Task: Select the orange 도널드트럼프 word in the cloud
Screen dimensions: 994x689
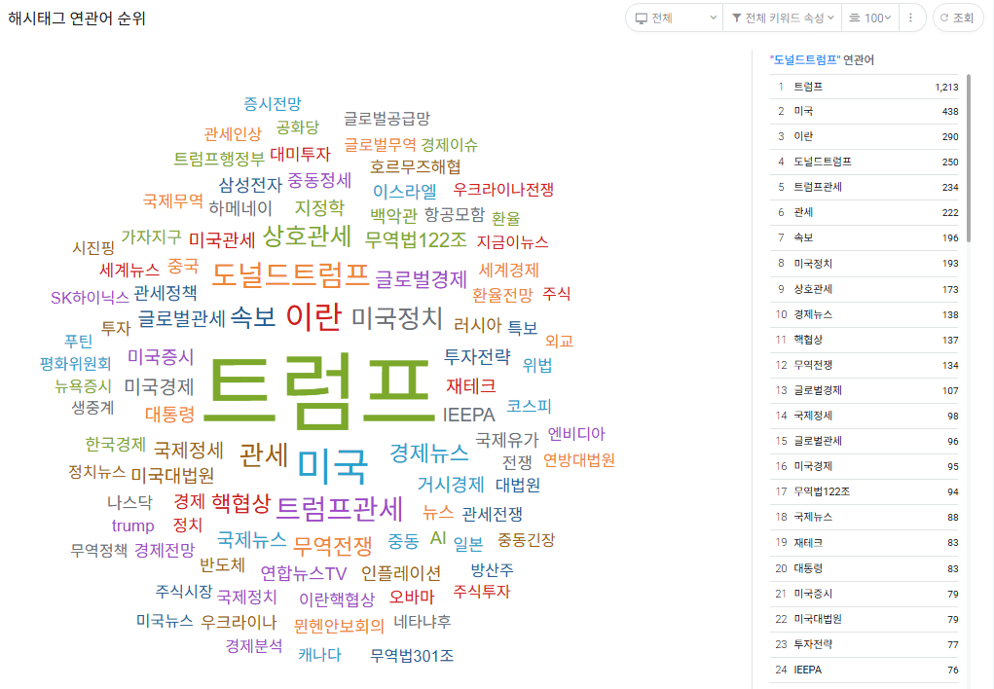Action: coord(290,274)
